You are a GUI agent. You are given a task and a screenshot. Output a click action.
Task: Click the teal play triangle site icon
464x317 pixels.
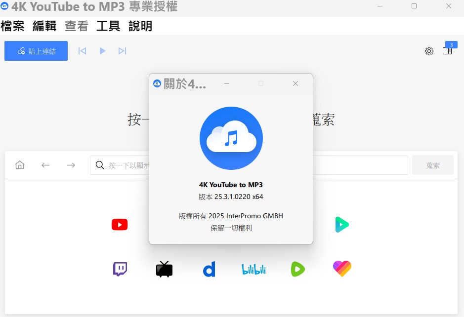click(341, 225)
